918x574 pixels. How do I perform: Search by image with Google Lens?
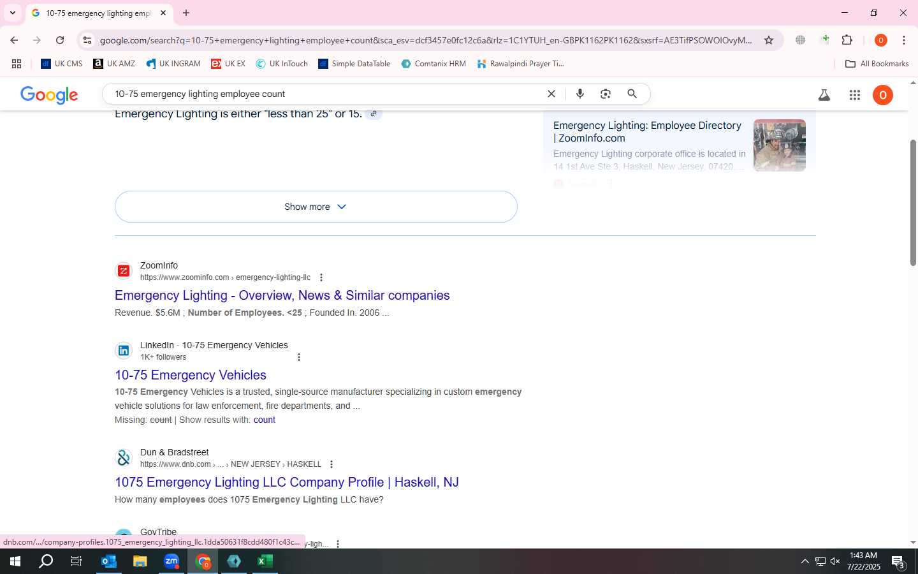coord(606,94)
